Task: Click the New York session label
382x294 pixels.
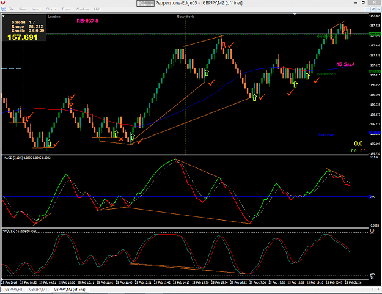Action: [185, 17]
